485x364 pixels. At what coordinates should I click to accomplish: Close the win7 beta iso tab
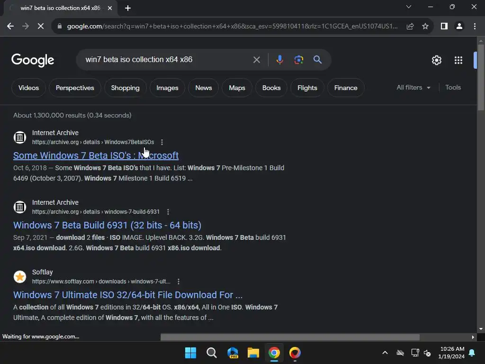[x=110, y=8]
